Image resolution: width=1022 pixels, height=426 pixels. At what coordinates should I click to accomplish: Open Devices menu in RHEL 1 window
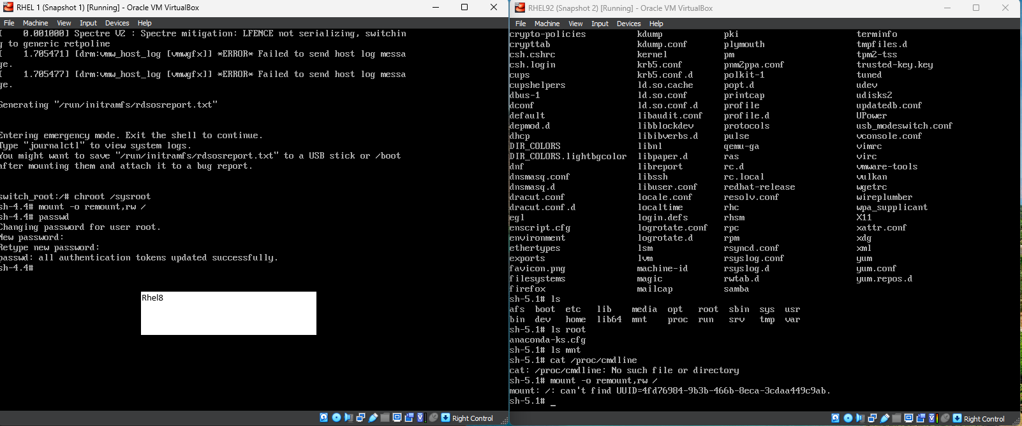click(117, 23)
